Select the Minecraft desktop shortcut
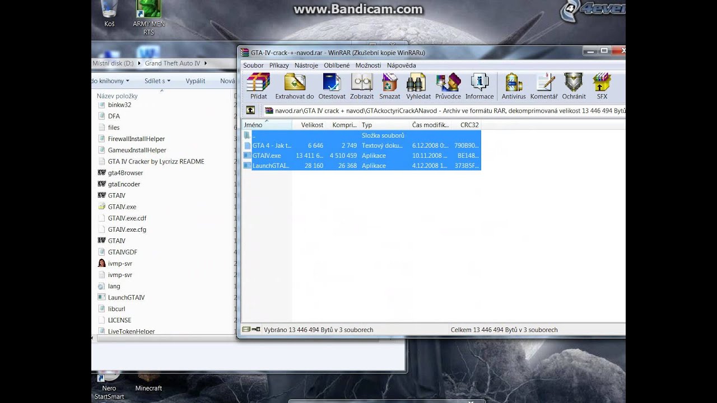The image size is (717, 403). tap(148, 382)
